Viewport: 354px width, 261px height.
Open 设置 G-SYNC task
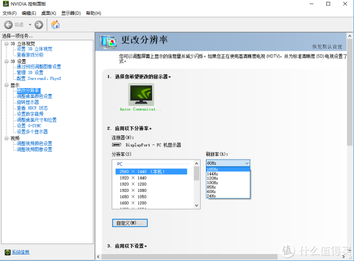(x=29, y=126)
